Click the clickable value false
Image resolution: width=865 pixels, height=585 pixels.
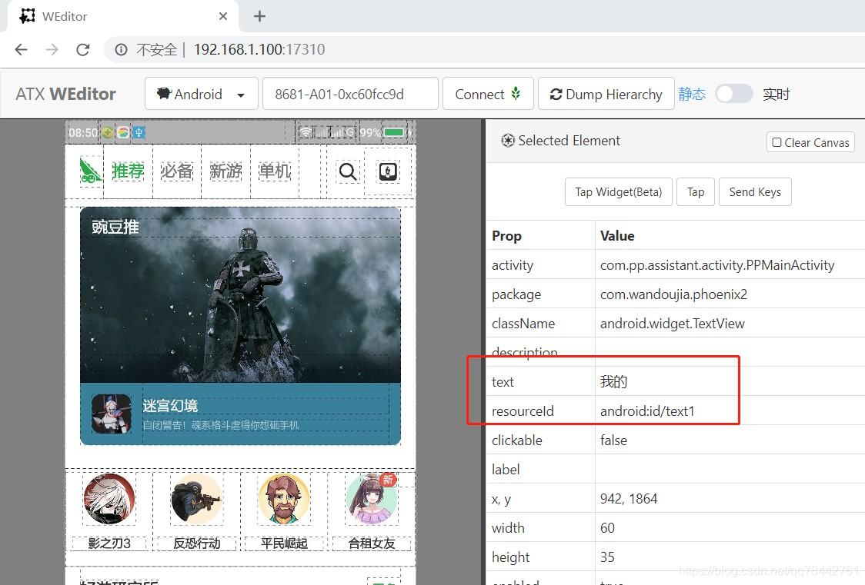pyautogui.click(x=613, y=440)
